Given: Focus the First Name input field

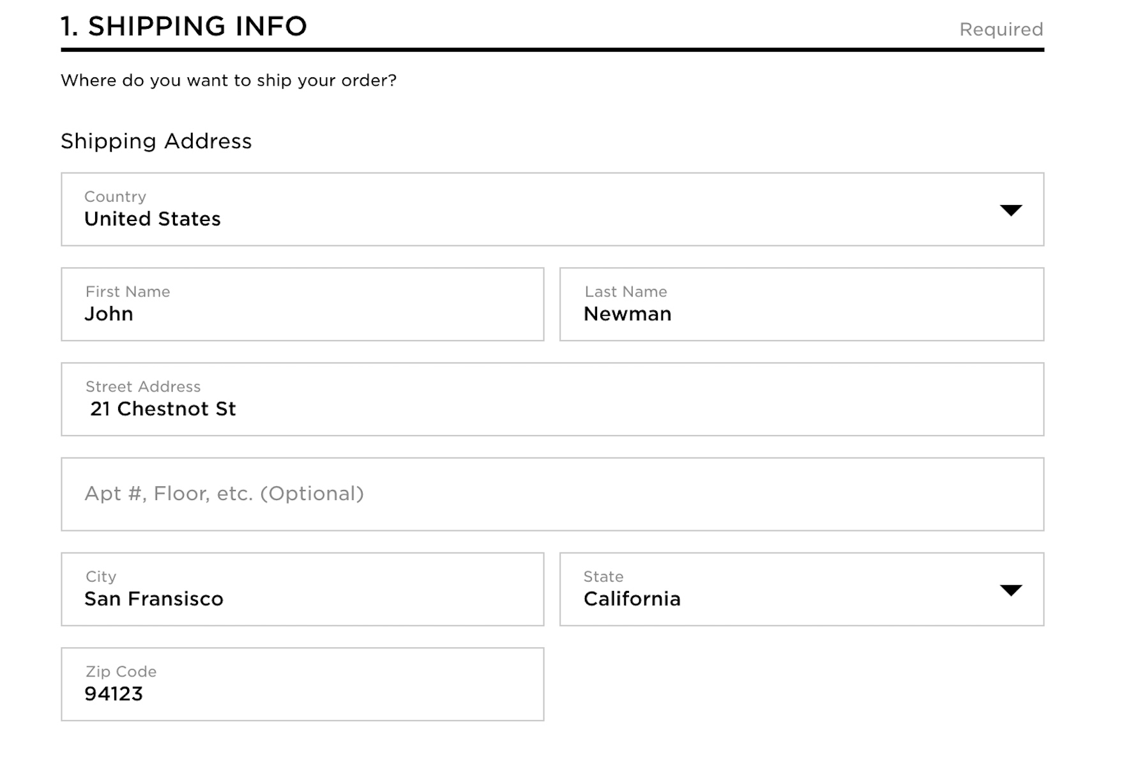Looking at the screenshot, I should click(x=302, y=305).
